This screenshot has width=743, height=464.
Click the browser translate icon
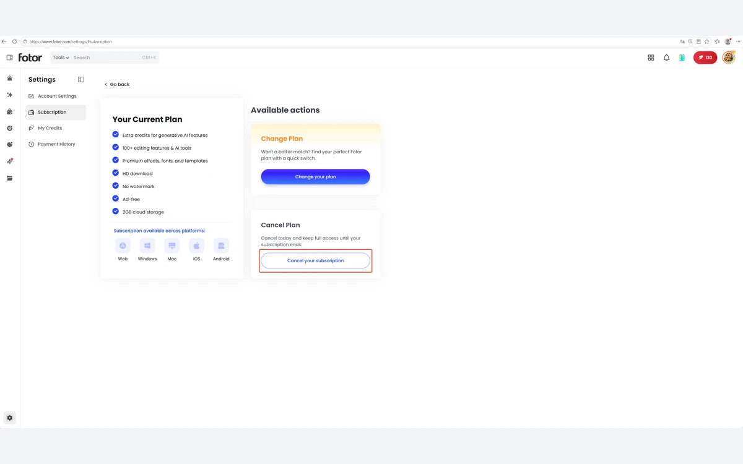[682, 41]
